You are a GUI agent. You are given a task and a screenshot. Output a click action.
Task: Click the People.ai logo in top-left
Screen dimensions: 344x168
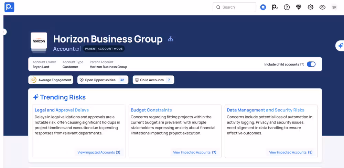pos(9,7)
